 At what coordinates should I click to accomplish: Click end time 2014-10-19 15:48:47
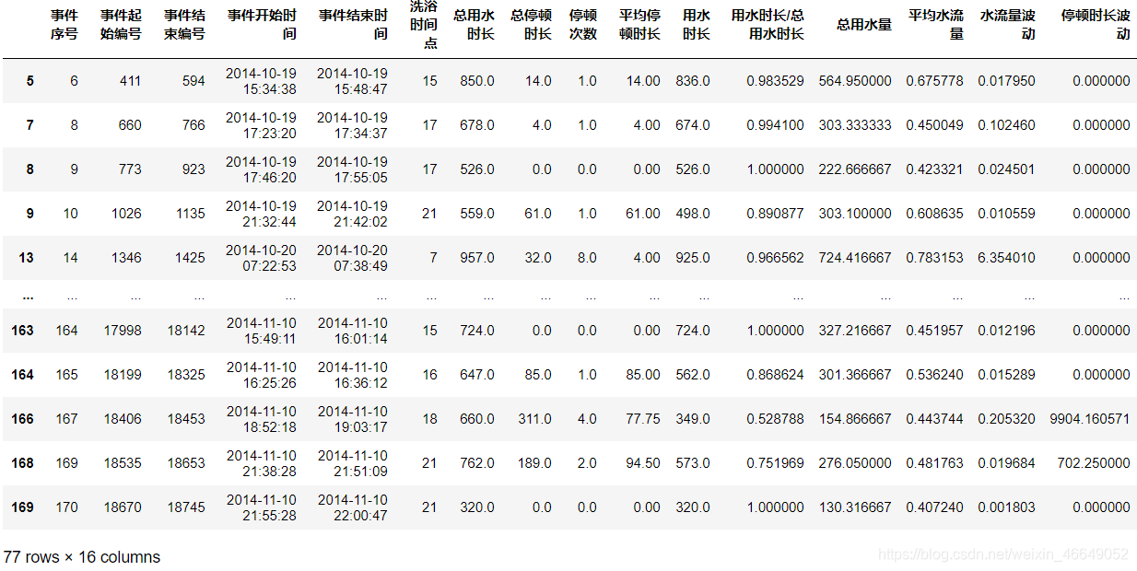tap(352, 81)
